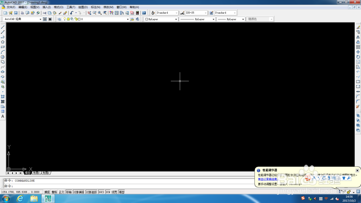Toggle 对象追踪 object snap tracking
This screenshot has height=203, width=361.
[x=91, y=192]
